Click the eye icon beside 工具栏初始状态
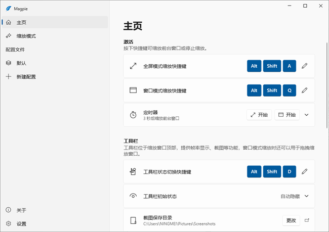Viewport: 329px width, 232px height. click(x=133, y=196)
